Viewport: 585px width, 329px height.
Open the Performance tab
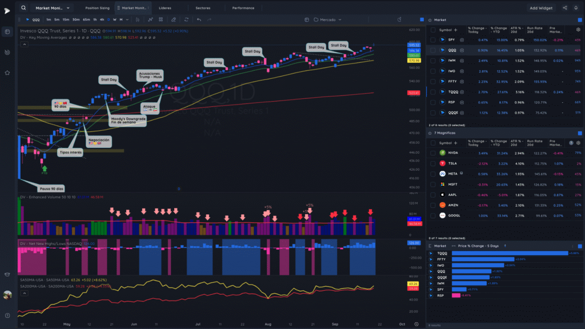point(243,8)
